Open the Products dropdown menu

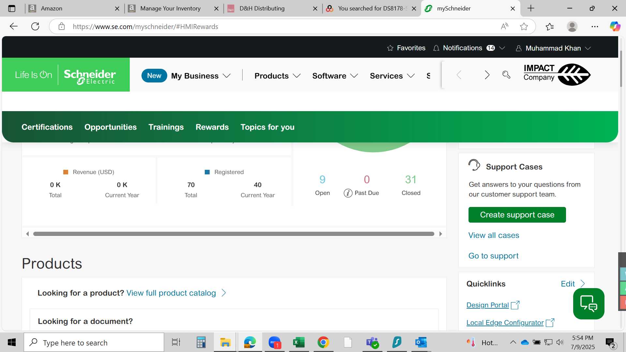(277, 76)
